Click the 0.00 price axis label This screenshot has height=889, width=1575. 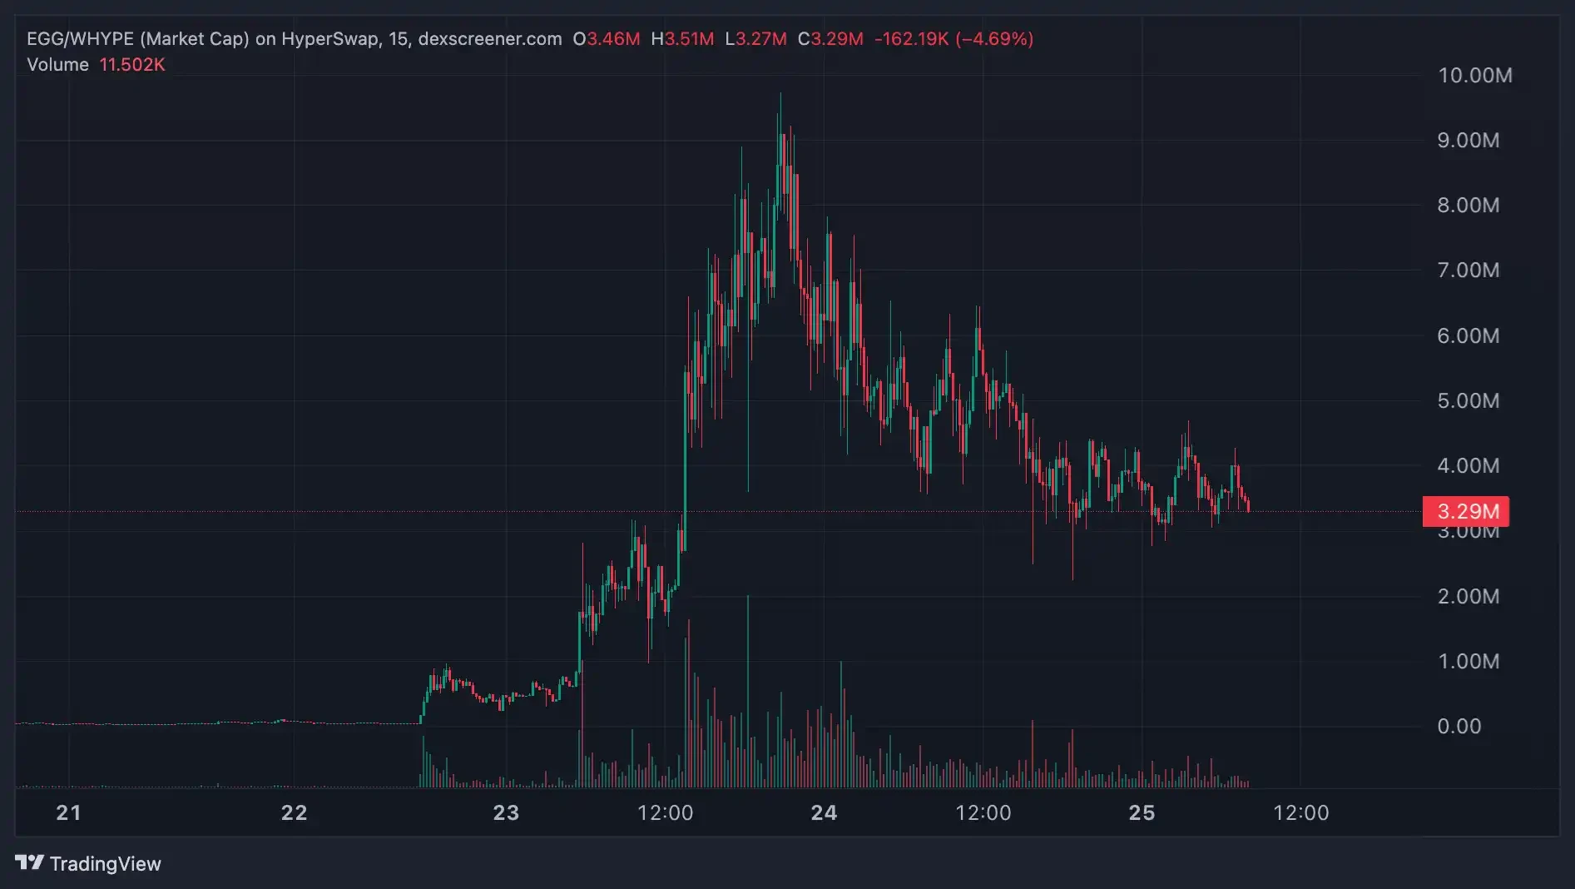[x=1459, y=727]
